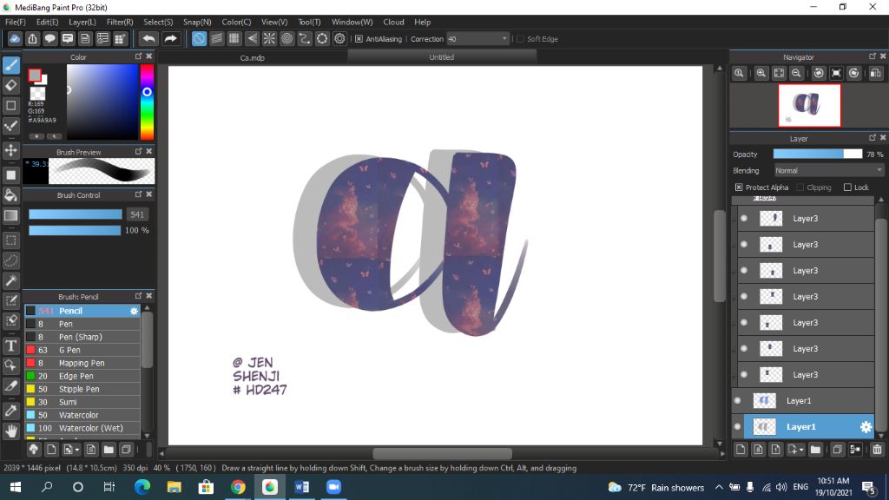The height and width of the screenshot is (500, 889).
Task: Select the Magic Wand tool
Action: click(x=10, y=280)
